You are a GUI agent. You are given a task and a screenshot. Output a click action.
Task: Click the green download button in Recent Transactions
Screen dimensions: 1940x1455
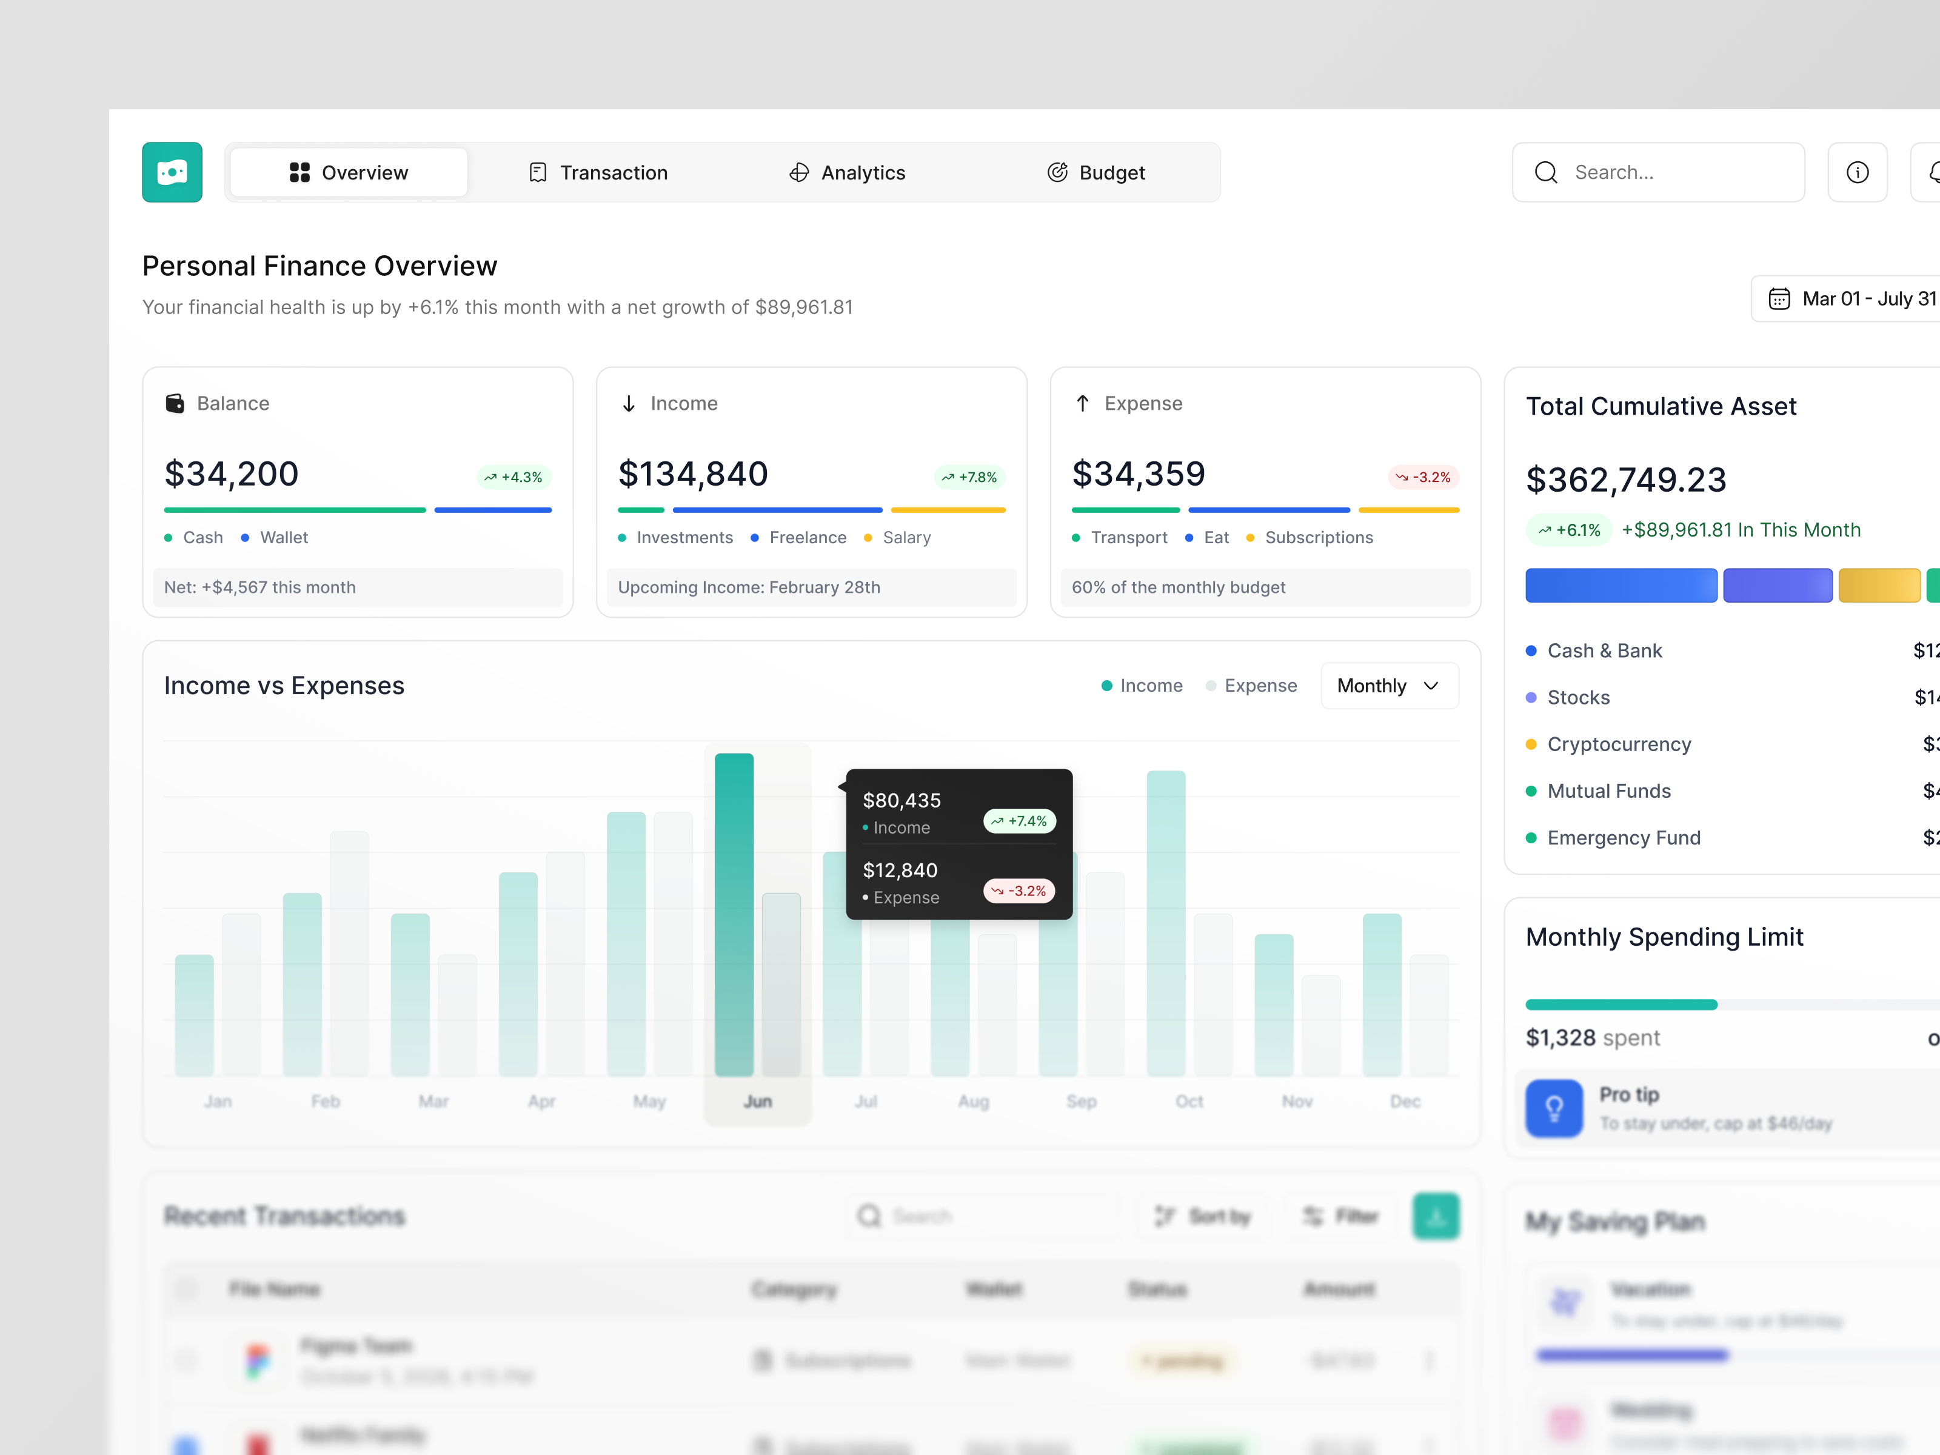pyautogui.click(x=1436, y=1216)
